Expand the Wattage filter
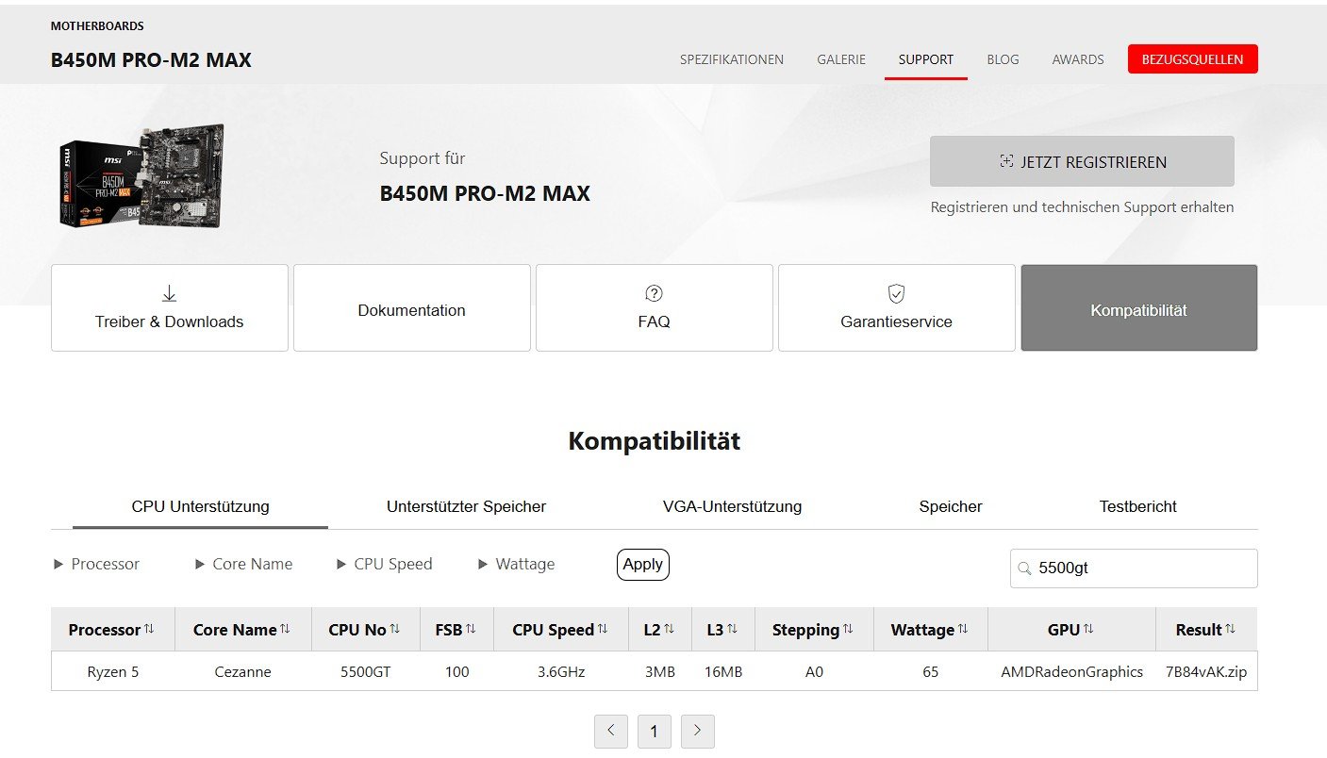Image resolution: width=1327 pixels, height=758 pixels. click(x=516, y=564)
